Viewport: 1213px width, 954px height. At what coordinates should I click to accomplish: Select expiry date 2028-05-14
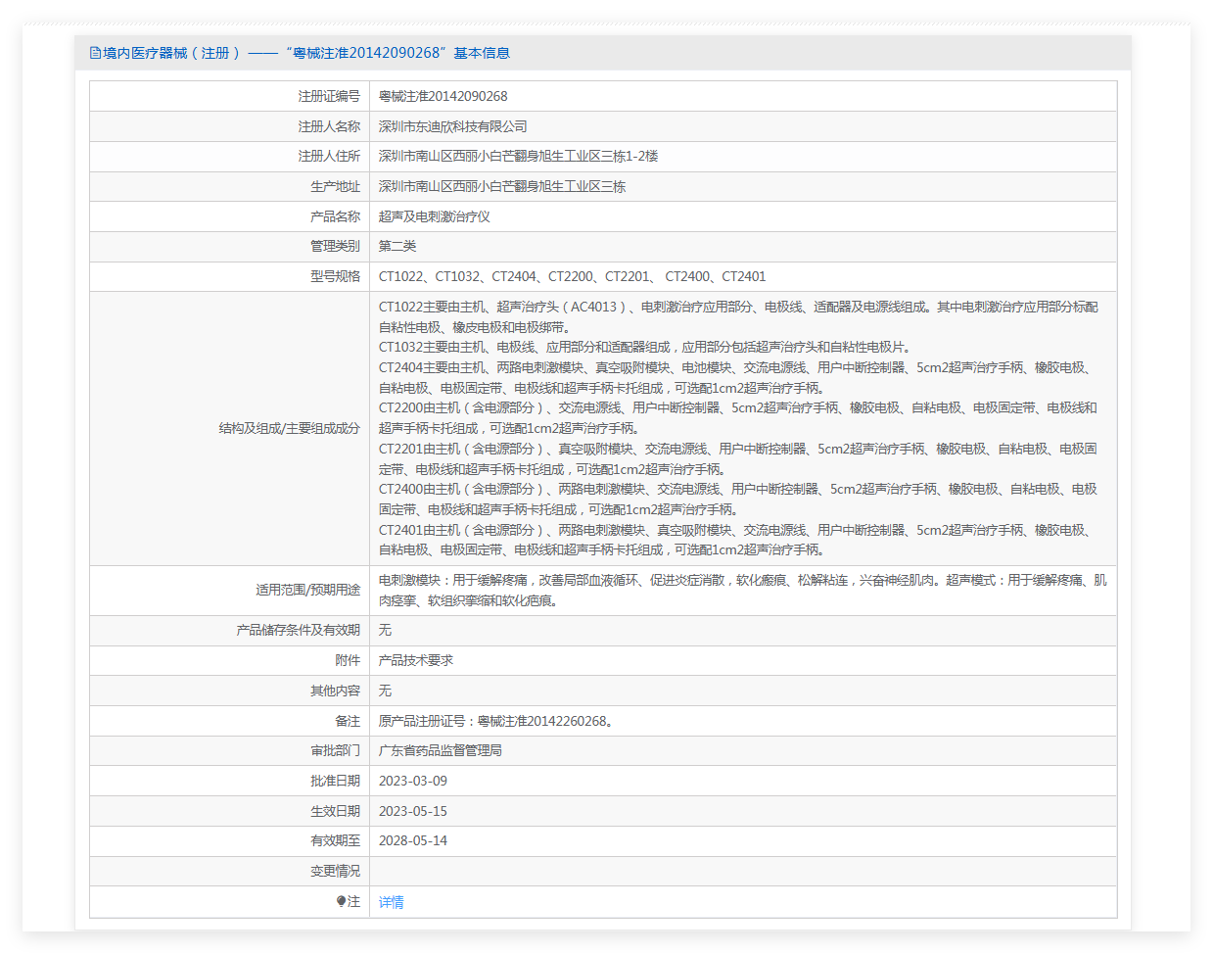tap(413, 840)
